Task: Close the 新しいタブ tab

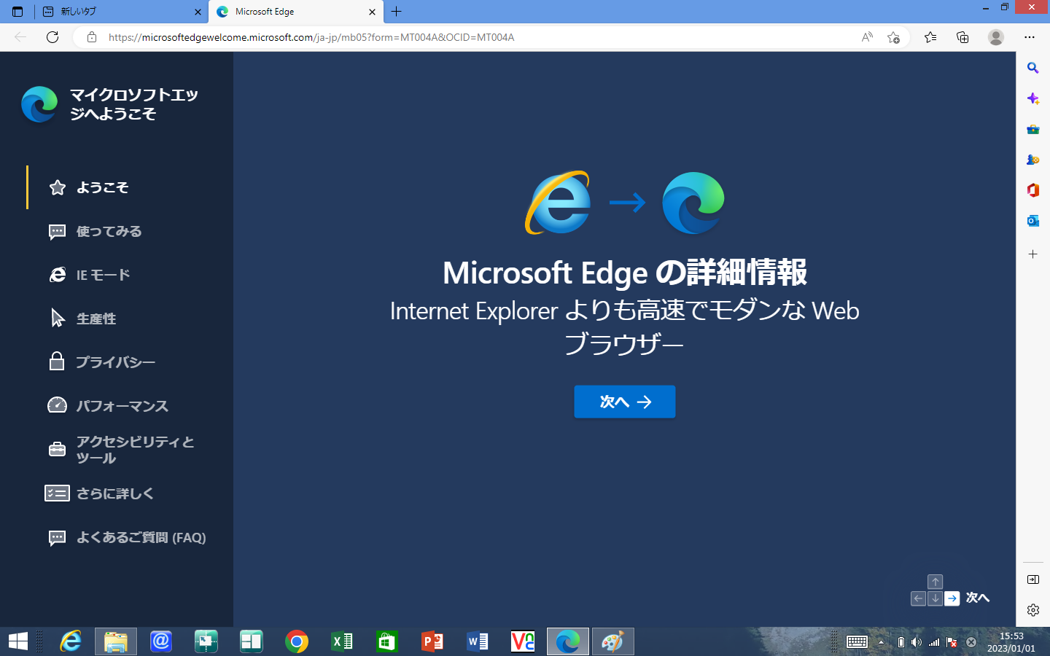Action: (x=198, y=12)
